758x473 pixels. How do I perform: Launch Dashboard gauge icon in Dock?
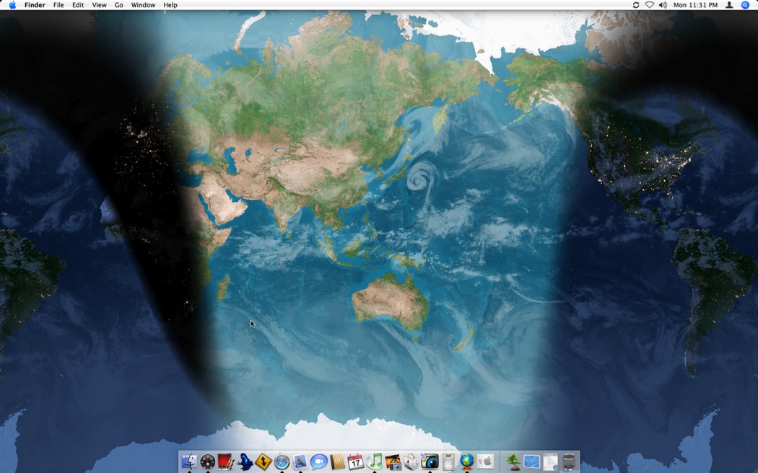(208, 462)
